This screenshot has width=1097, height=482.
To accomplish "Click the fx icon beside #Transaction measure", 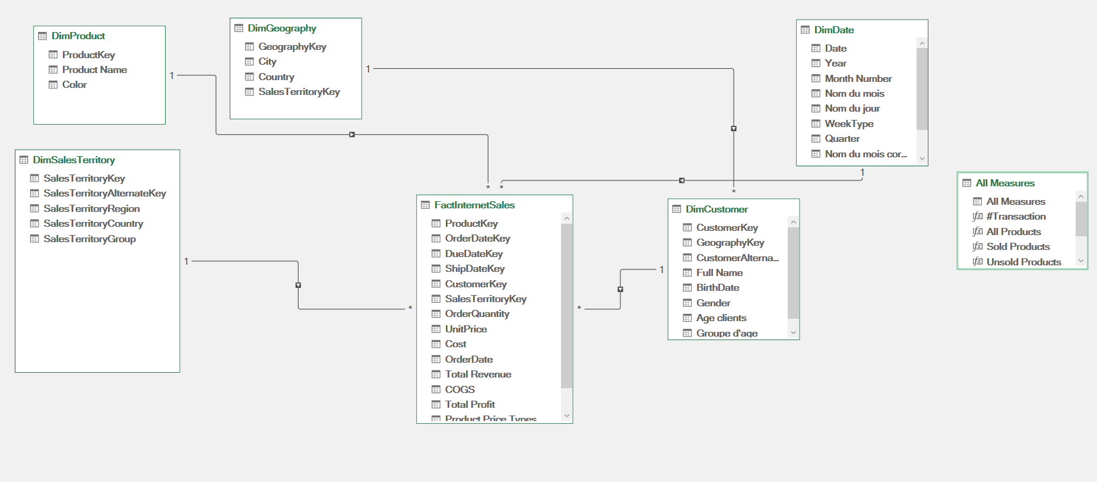I will tap(977, 217).
